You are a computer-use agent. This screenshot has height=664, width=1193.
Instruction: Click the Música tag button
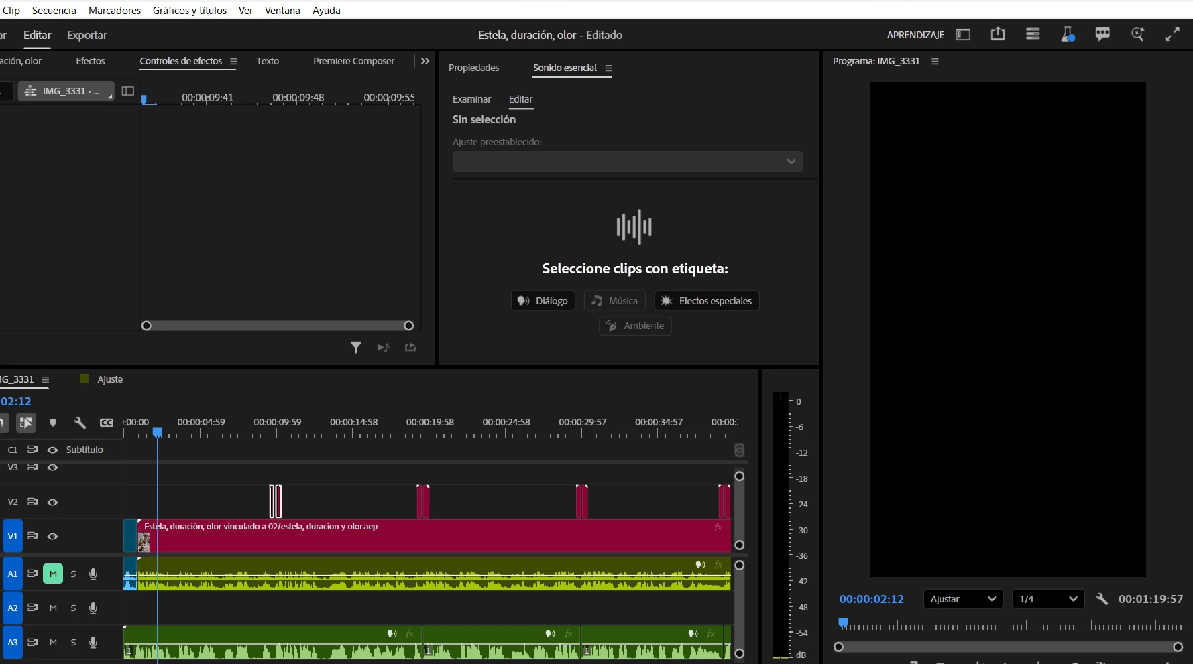click(615, 301)
